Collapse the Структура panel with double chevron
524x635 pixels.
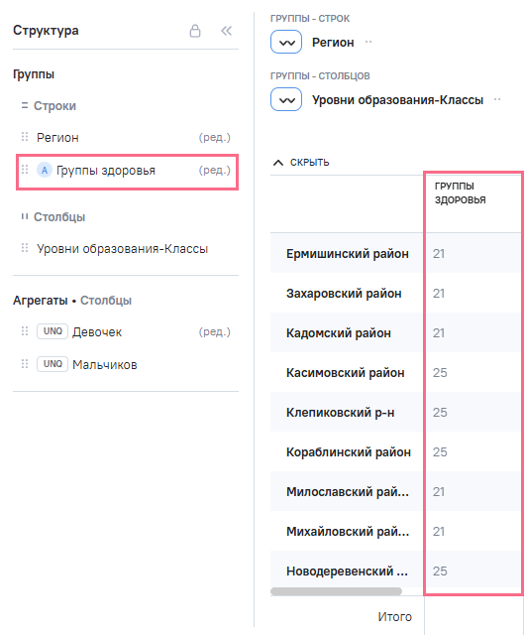click(x=226, y=31)
